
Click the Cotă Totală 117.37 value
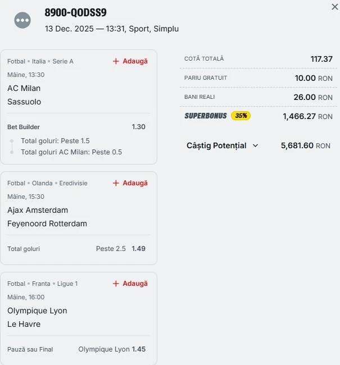[x=321, y=59]
